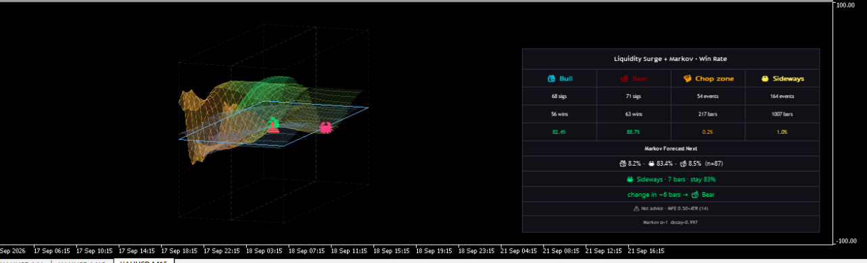
Task: Click the red Bear icon in header
Action: click(x=625, y=78)
